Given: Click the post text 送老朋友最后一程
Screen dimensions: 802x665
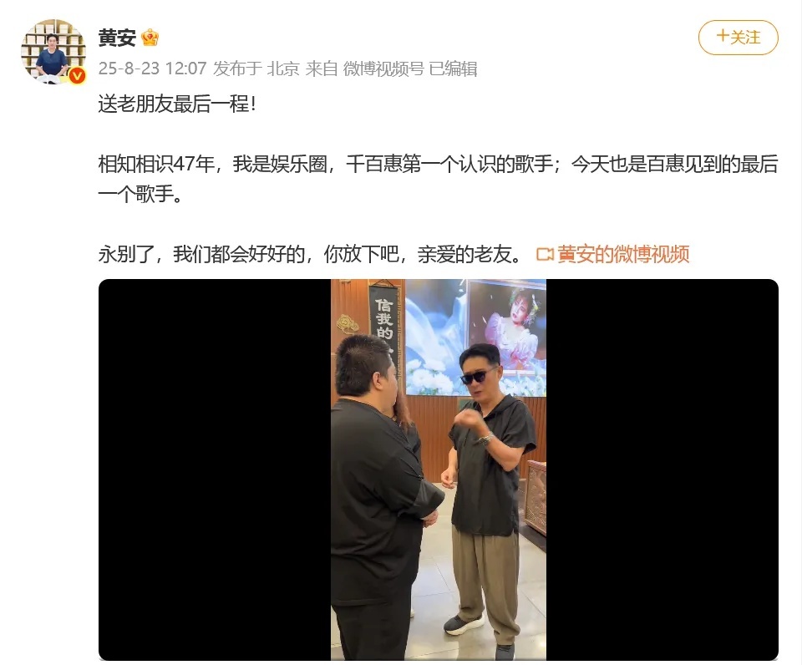Looking at the screenshot, I should coord(177,104).
